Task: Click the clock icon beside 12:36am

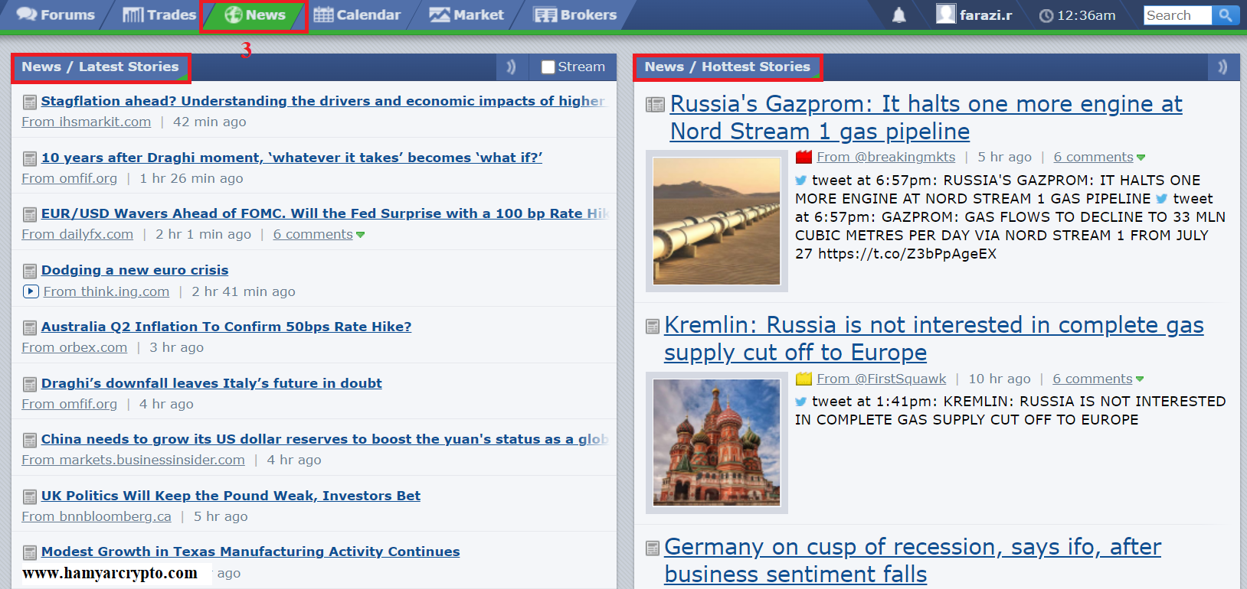Action: pos(1046,15)
